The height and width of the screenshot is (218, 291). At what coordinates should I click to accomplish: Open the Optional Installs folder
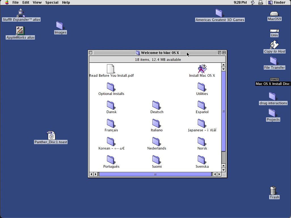(111, 87)
